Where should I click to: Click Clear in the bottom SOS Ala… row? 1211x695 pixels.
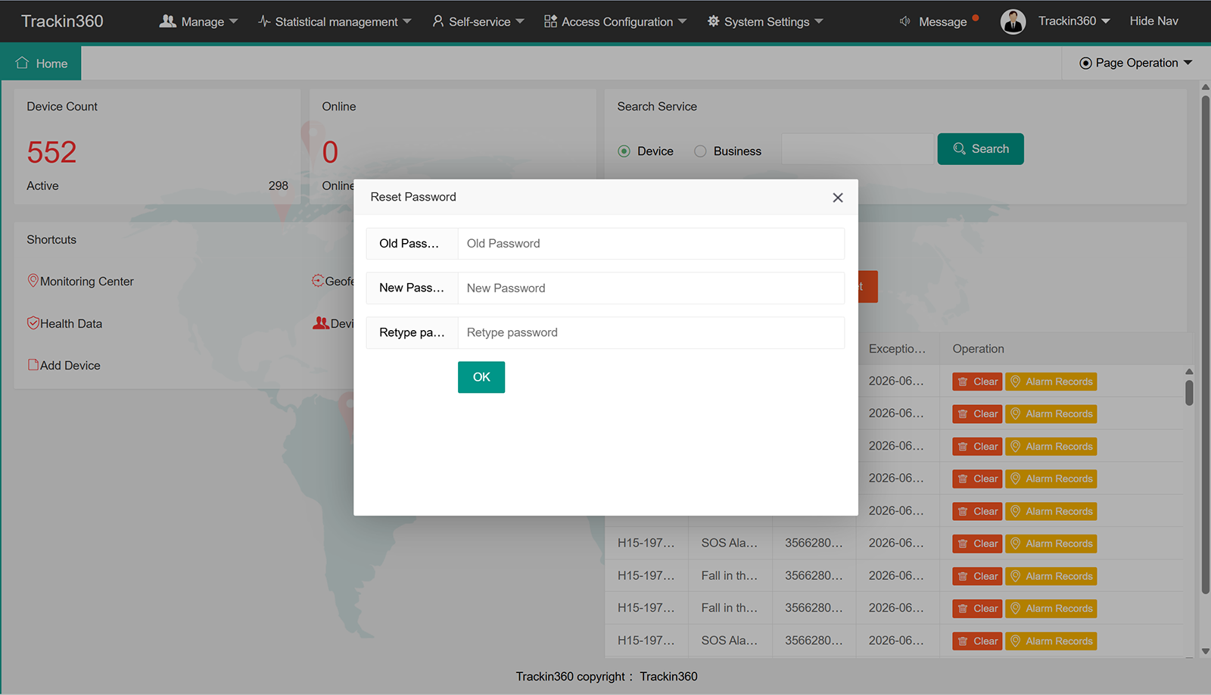977,641
